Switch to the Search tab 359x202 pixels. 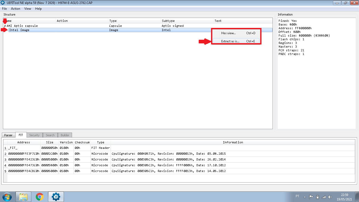point(50,135)
